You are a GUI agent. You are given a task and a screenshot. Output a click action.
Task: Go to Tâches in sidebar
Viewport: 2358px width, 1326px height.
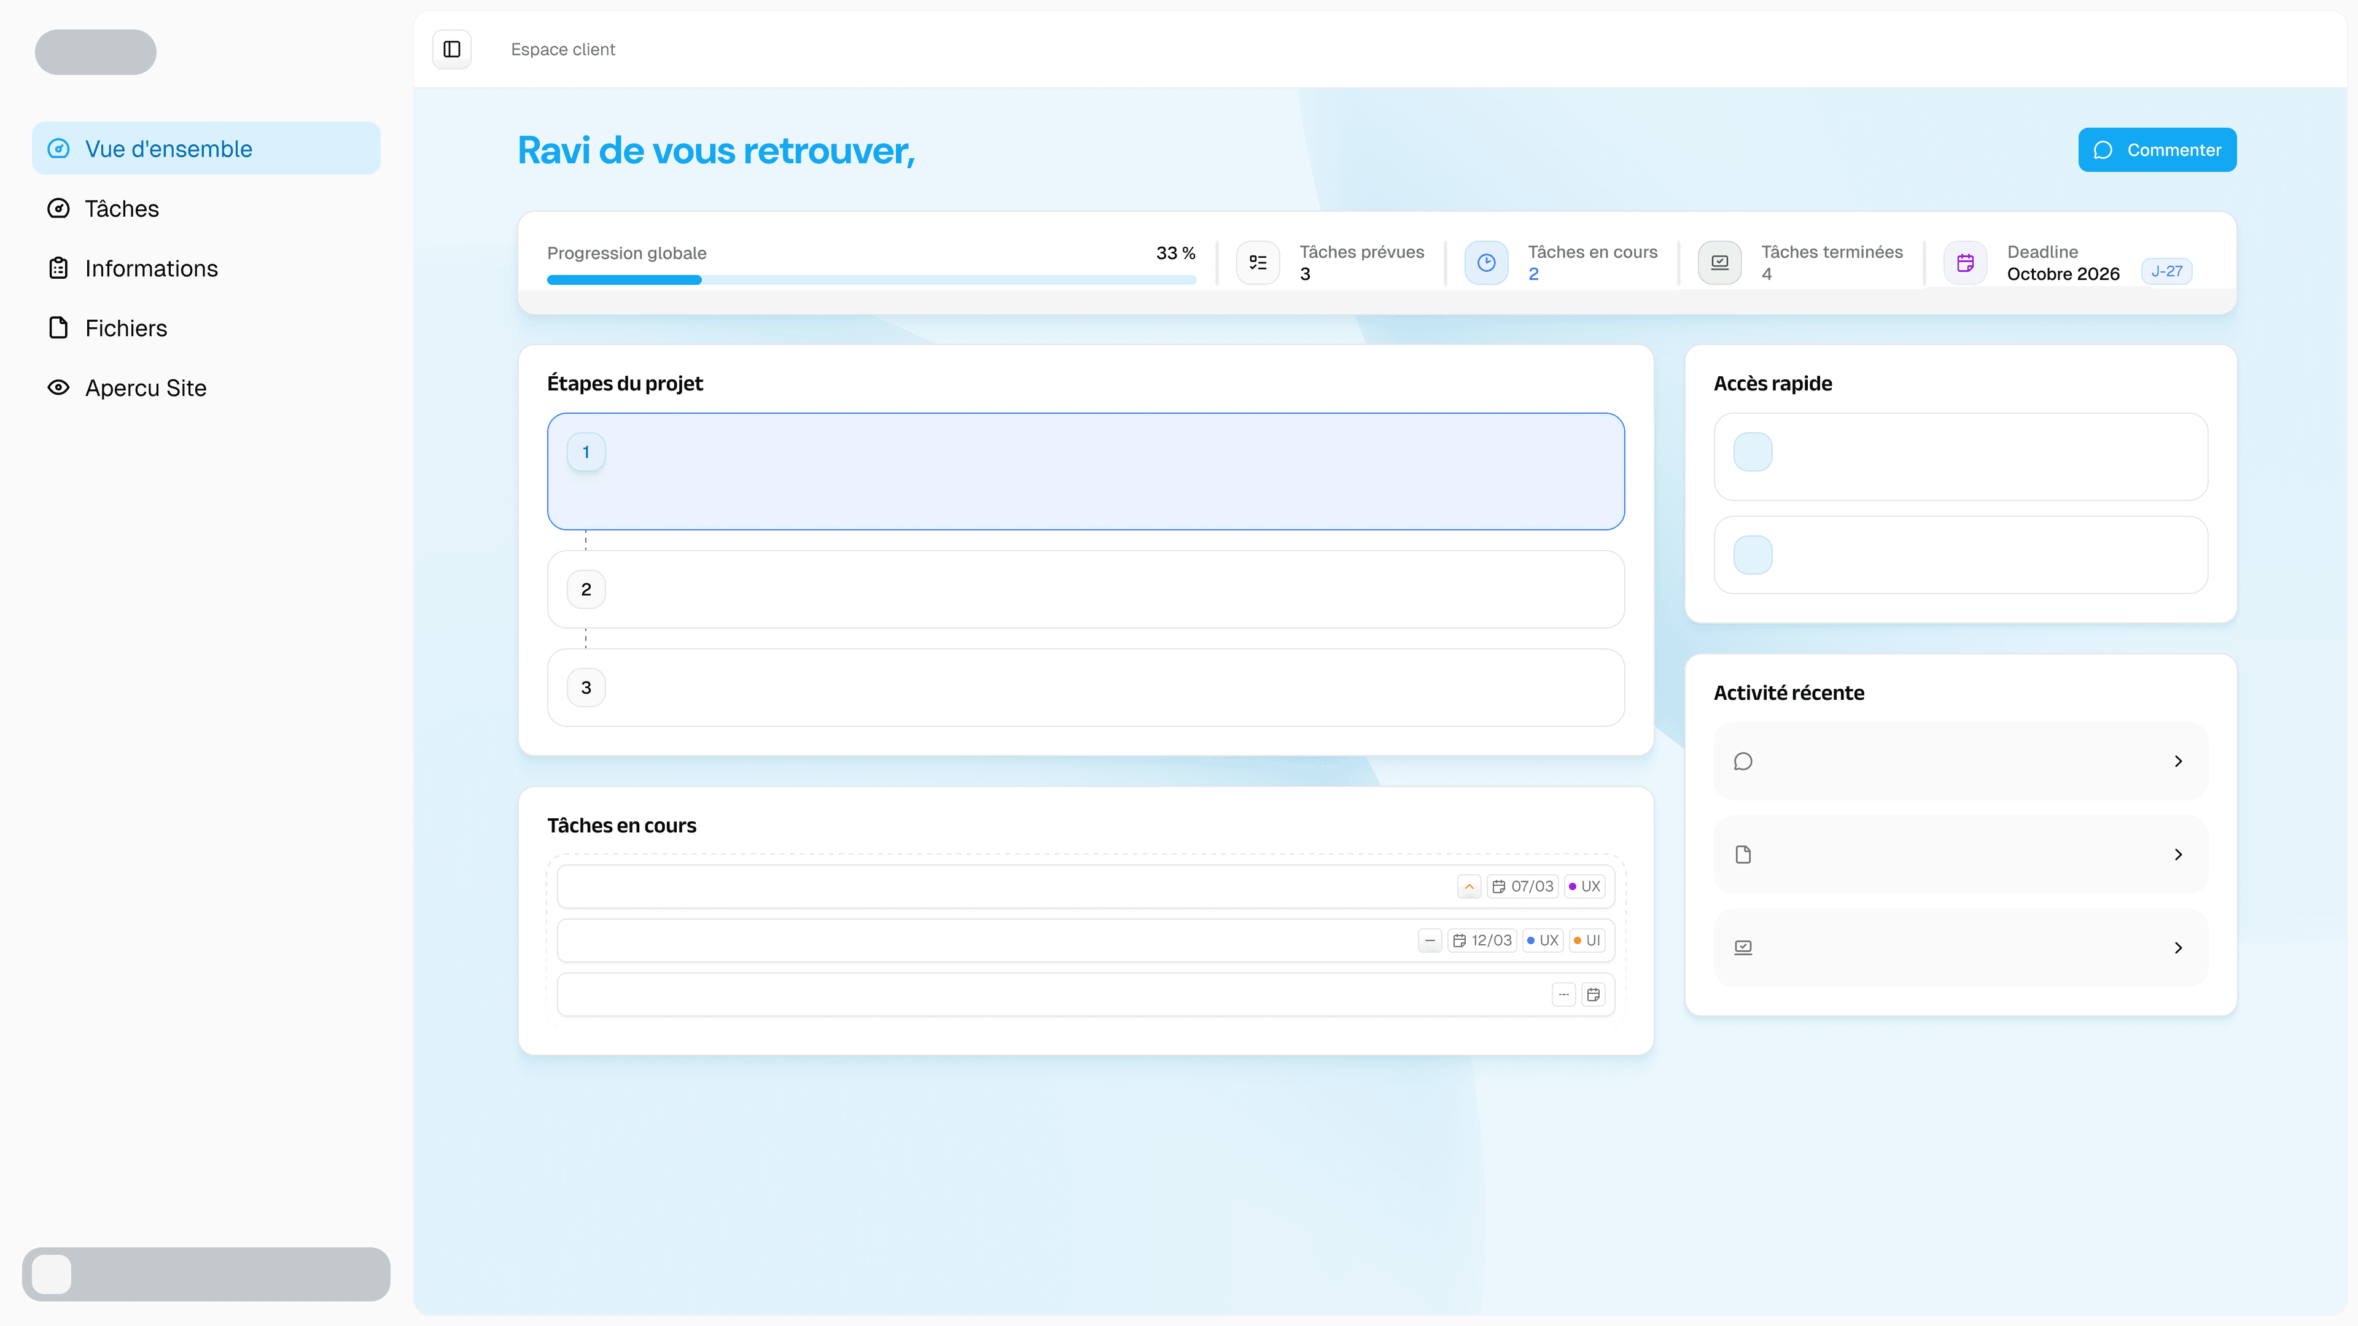coord(206,209)
